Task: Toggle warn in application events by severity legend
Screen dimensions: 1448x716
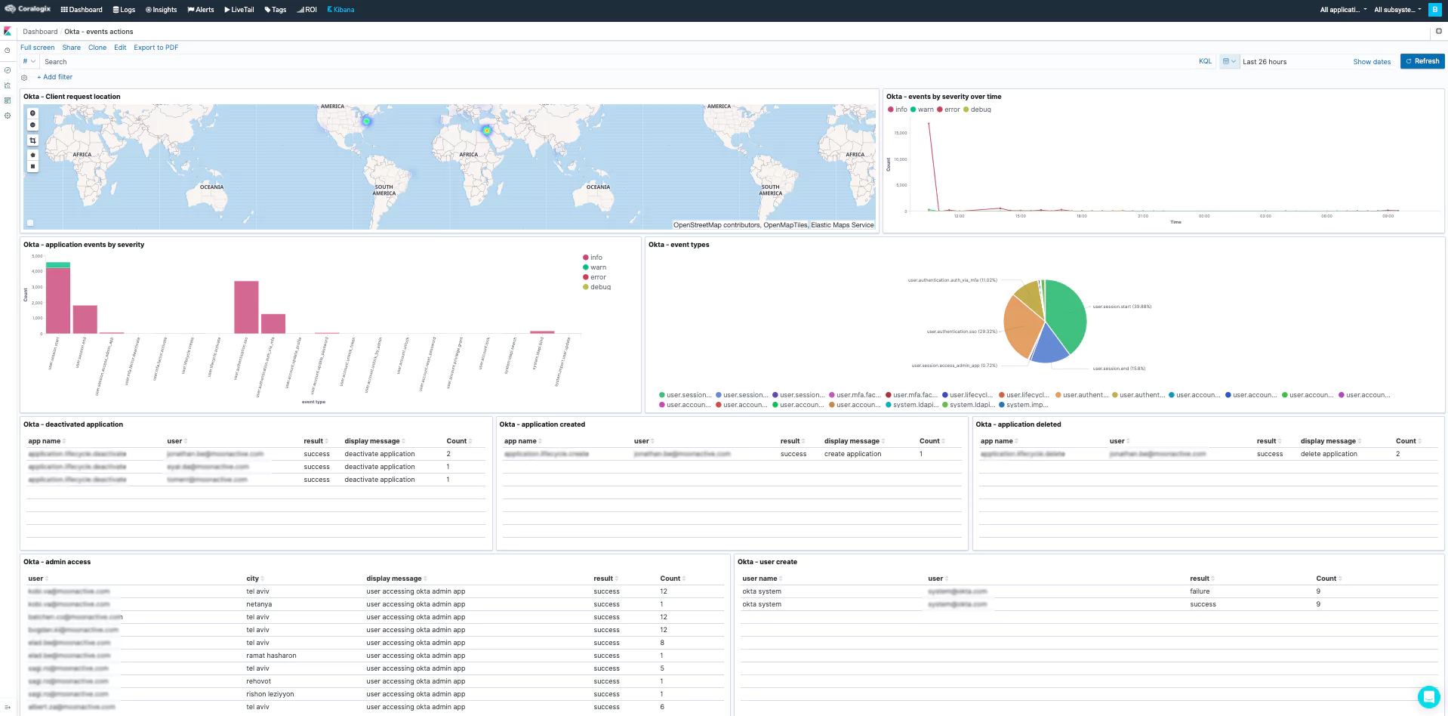Action: pyautogui.click(x=594, y=267)
